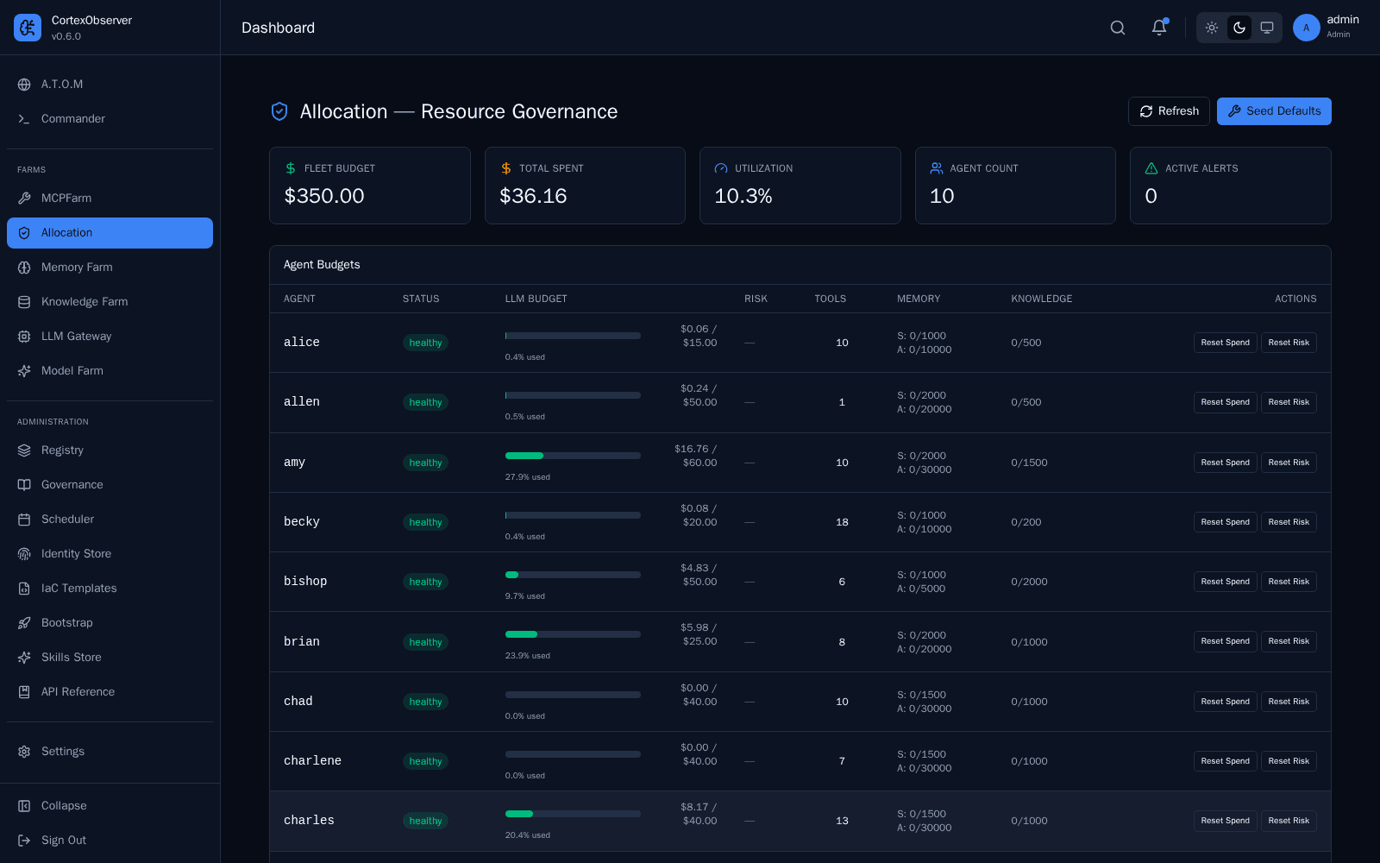Click the Model Farm sparkle icon

pyautogui.click(x=24, y=371)
